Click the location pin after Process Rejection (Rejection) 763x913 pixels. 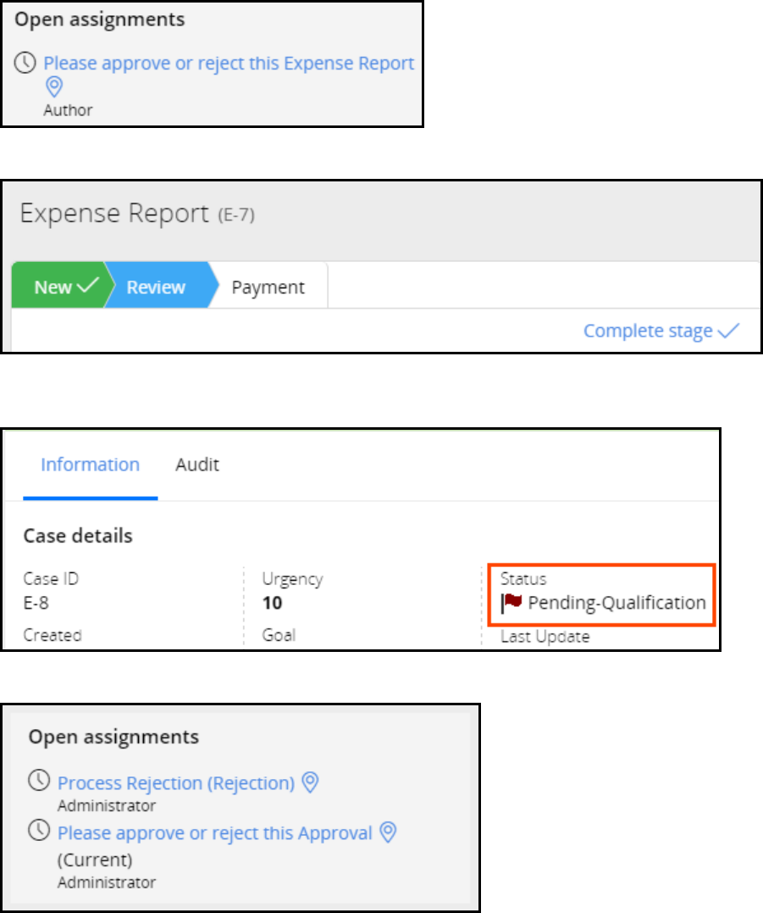point(311,782)
